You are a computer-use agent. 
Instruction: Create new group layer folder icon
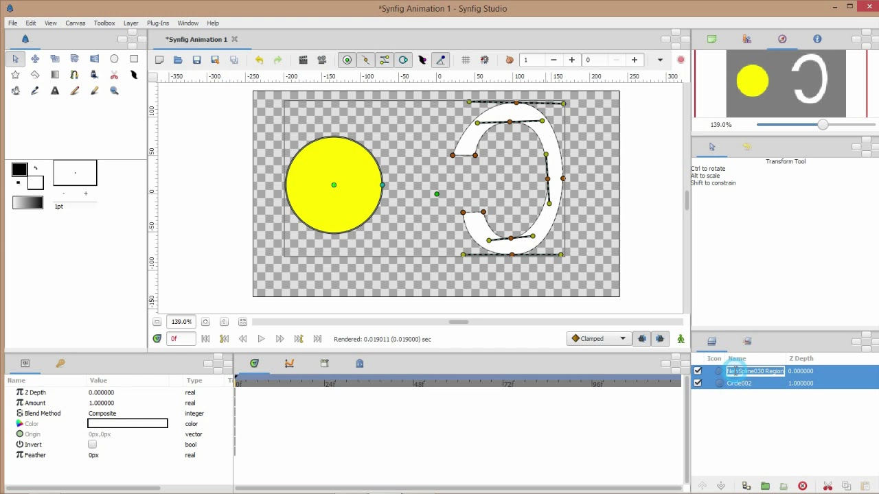[x=765, y=486]
